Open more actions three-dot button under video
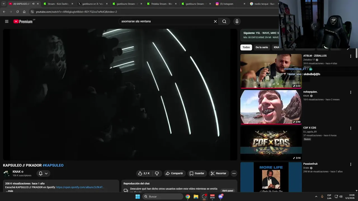This screenshot has height=201, width=358. click(x=234, y=173)
